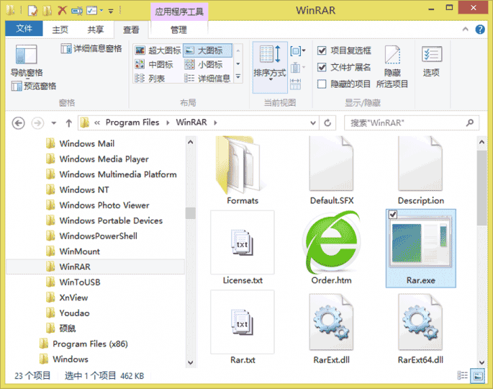Click the Properties icon in quick access toolbar
This screenshot has width=493, height=389.
32,10
